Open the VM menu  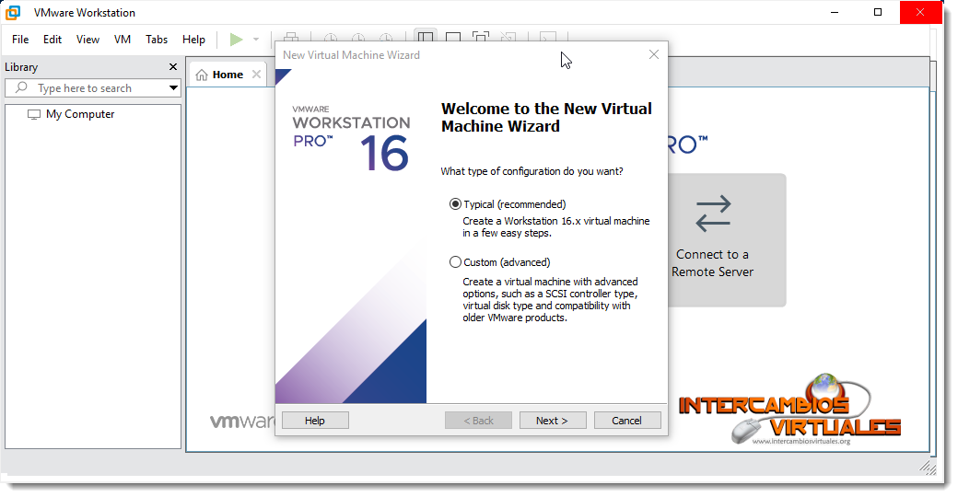[x=123, y=39]
